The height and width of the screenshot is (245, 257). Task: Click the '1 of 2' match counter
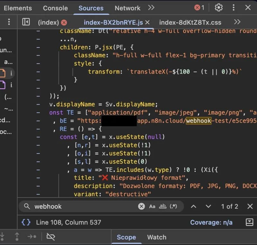click(229, 206)
